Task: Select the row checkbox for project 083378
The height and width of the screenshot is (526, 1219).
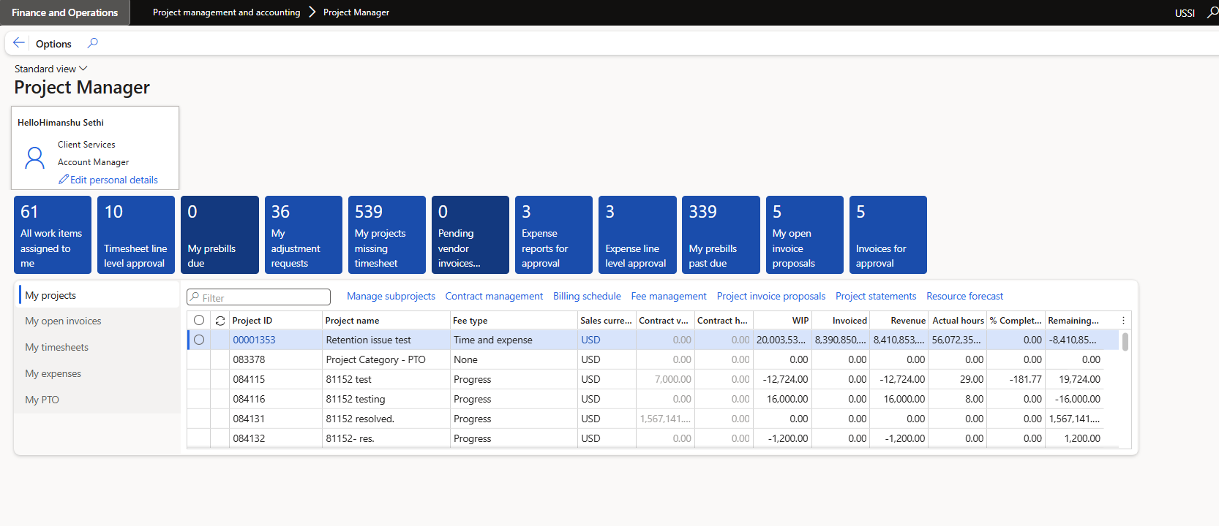Action: coord(199,359)
